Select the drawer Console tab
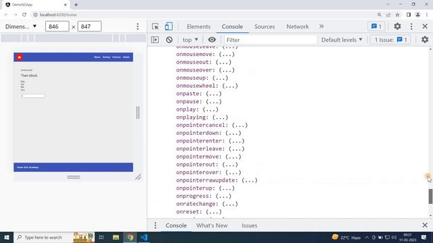The width and height of the screenshot is (433, 243). click(x=176, y=225)
